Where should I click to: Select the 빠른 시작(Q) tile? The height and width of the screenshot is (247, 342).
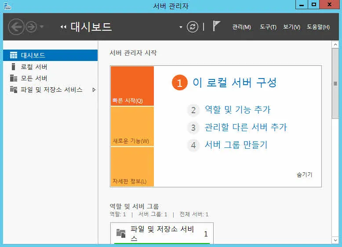pyautogui.click(x=132, y=86)
